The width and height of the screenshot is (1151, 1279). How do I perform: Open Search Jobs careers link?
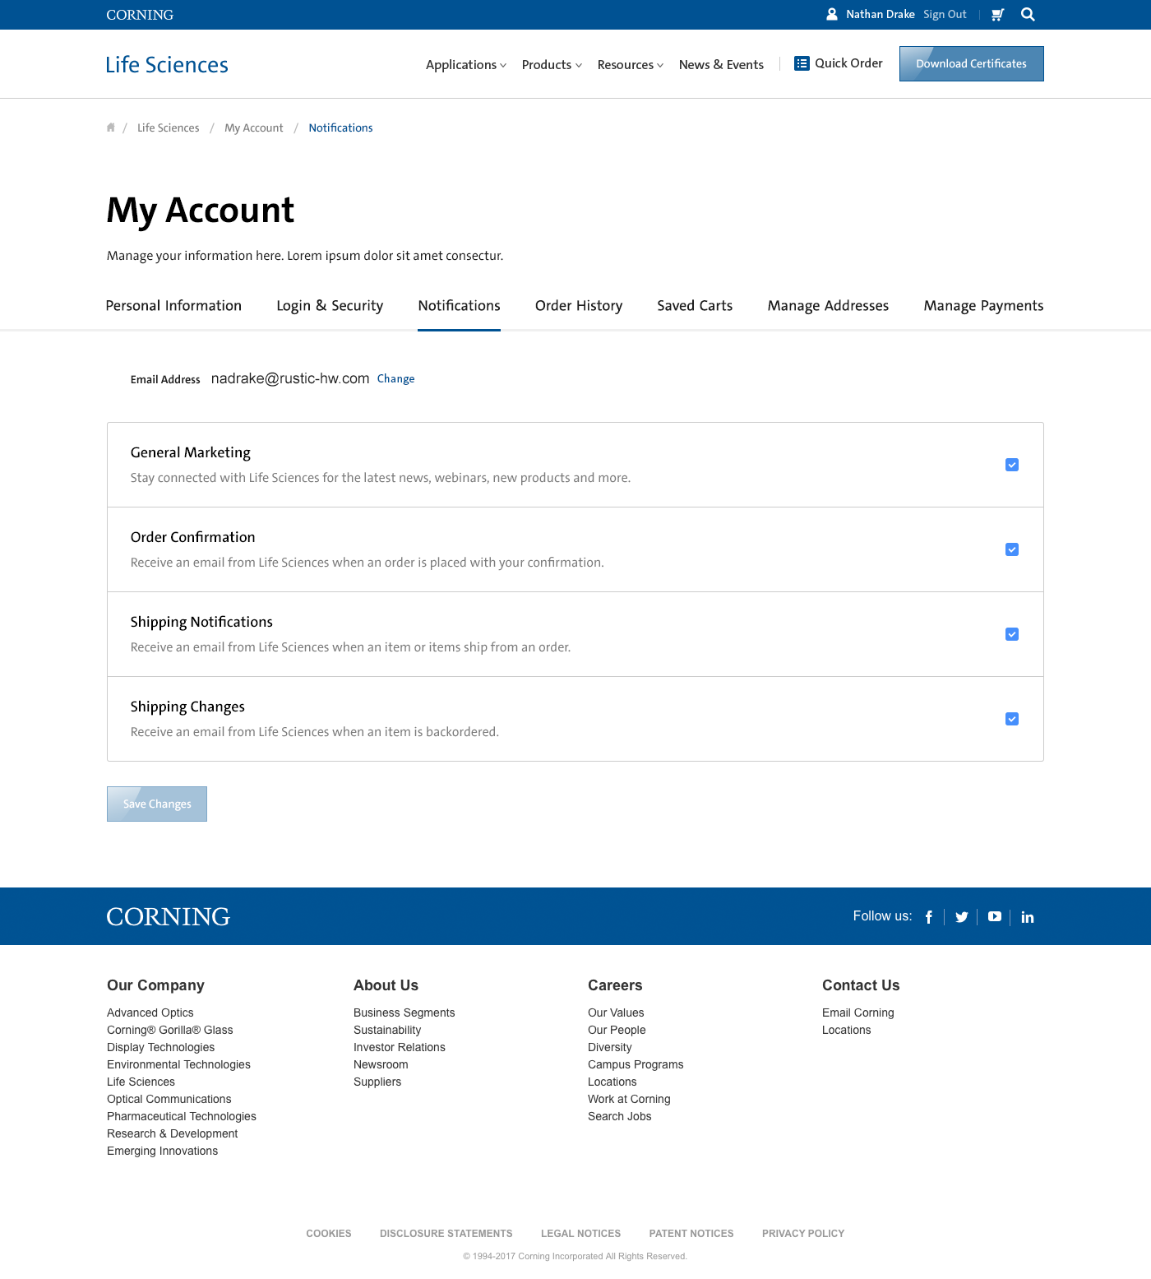click(x=619, y=1116)
